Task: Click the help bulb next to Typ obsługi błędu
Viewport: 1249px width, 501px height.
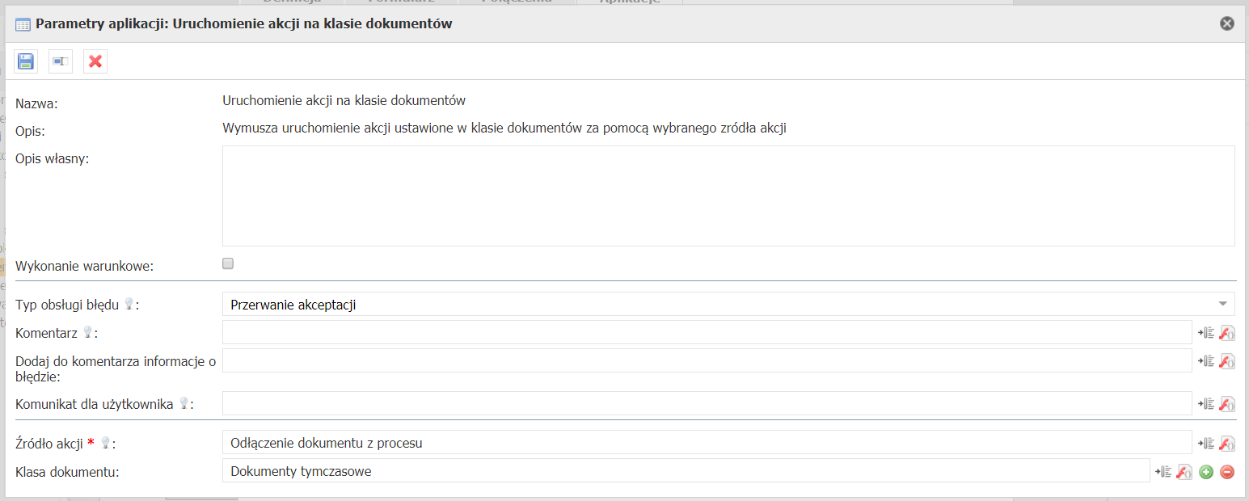Action: (x=128, y=305)
